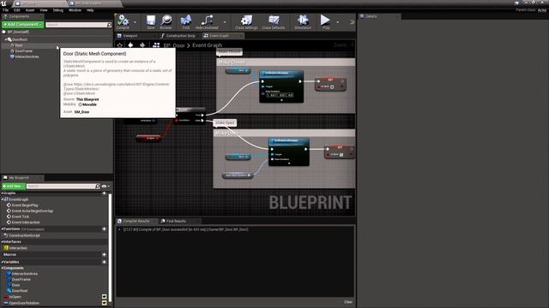Viewport: 549px width, 308px height.
Task: Collapse the EventGraph tree node
Action: [x=3, y=199]
